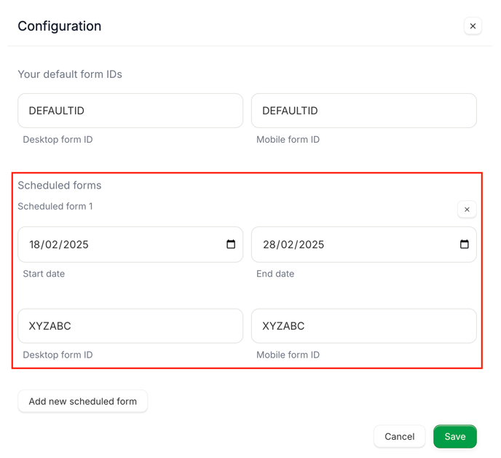Click the default Mobile form ID field containing DEFAULTID
Viewport: 501px width, 458px height.
tap(364, 111)
